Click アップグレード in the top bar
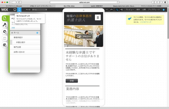Image resolution: width=169 pixels, height=109 pixels. 154,10
